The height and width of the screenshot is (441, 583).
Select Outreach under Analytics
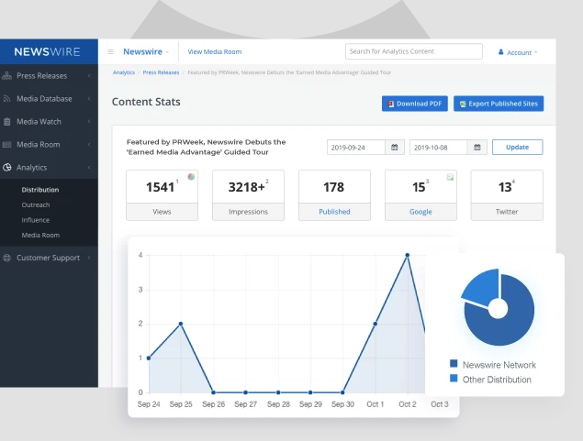36,204
